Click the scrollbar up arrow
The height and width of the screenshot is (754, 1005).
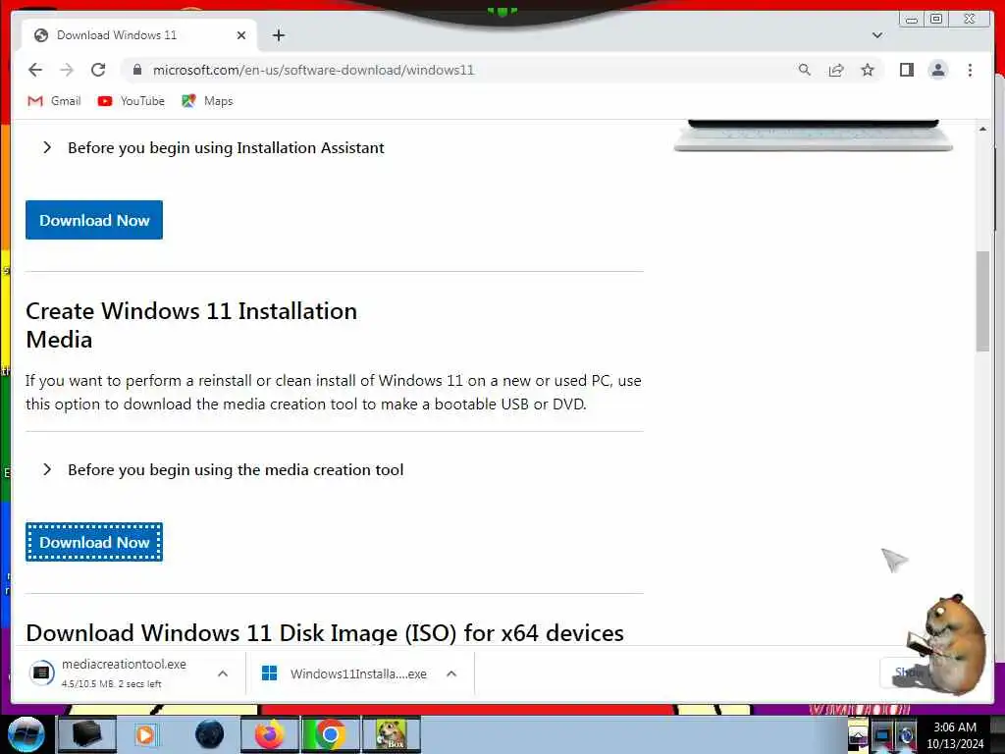[x=982, y=130]
